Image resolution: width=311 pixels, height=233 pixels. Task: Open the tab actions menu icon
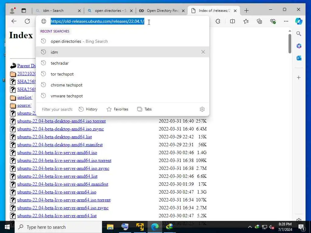coord(24,11)
